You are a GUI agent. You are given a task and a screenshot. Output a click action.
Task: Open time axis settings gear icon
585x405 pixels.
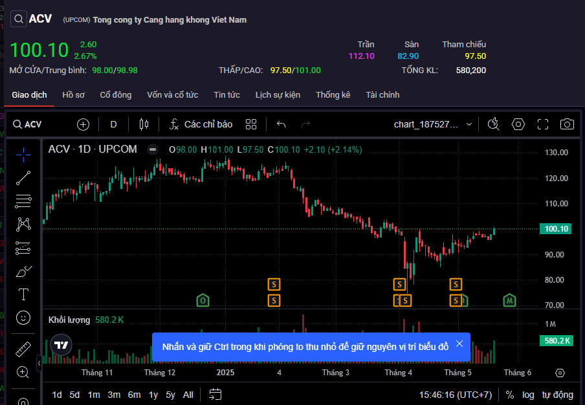[560, 373]
